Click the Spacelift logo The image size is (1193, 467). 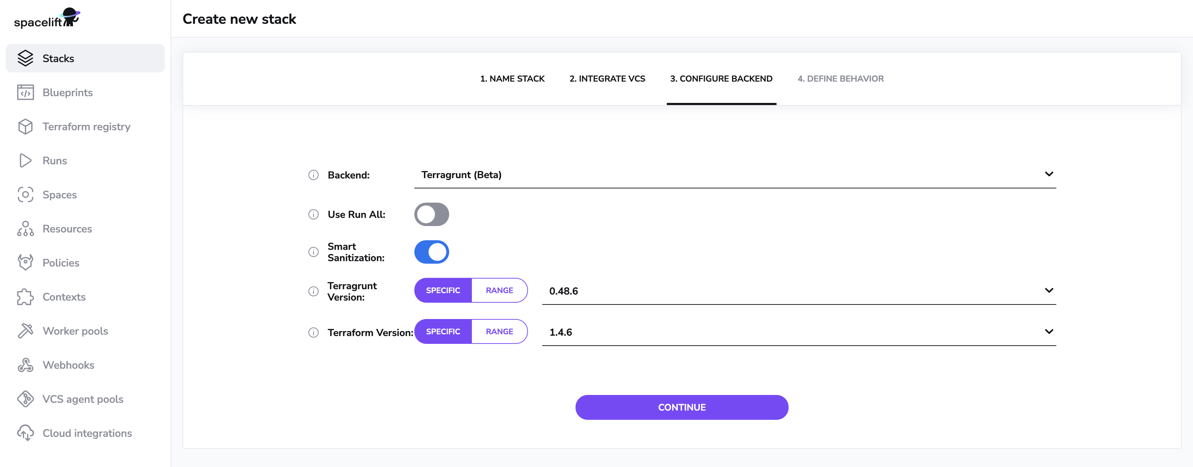click(x=47, y=18)
